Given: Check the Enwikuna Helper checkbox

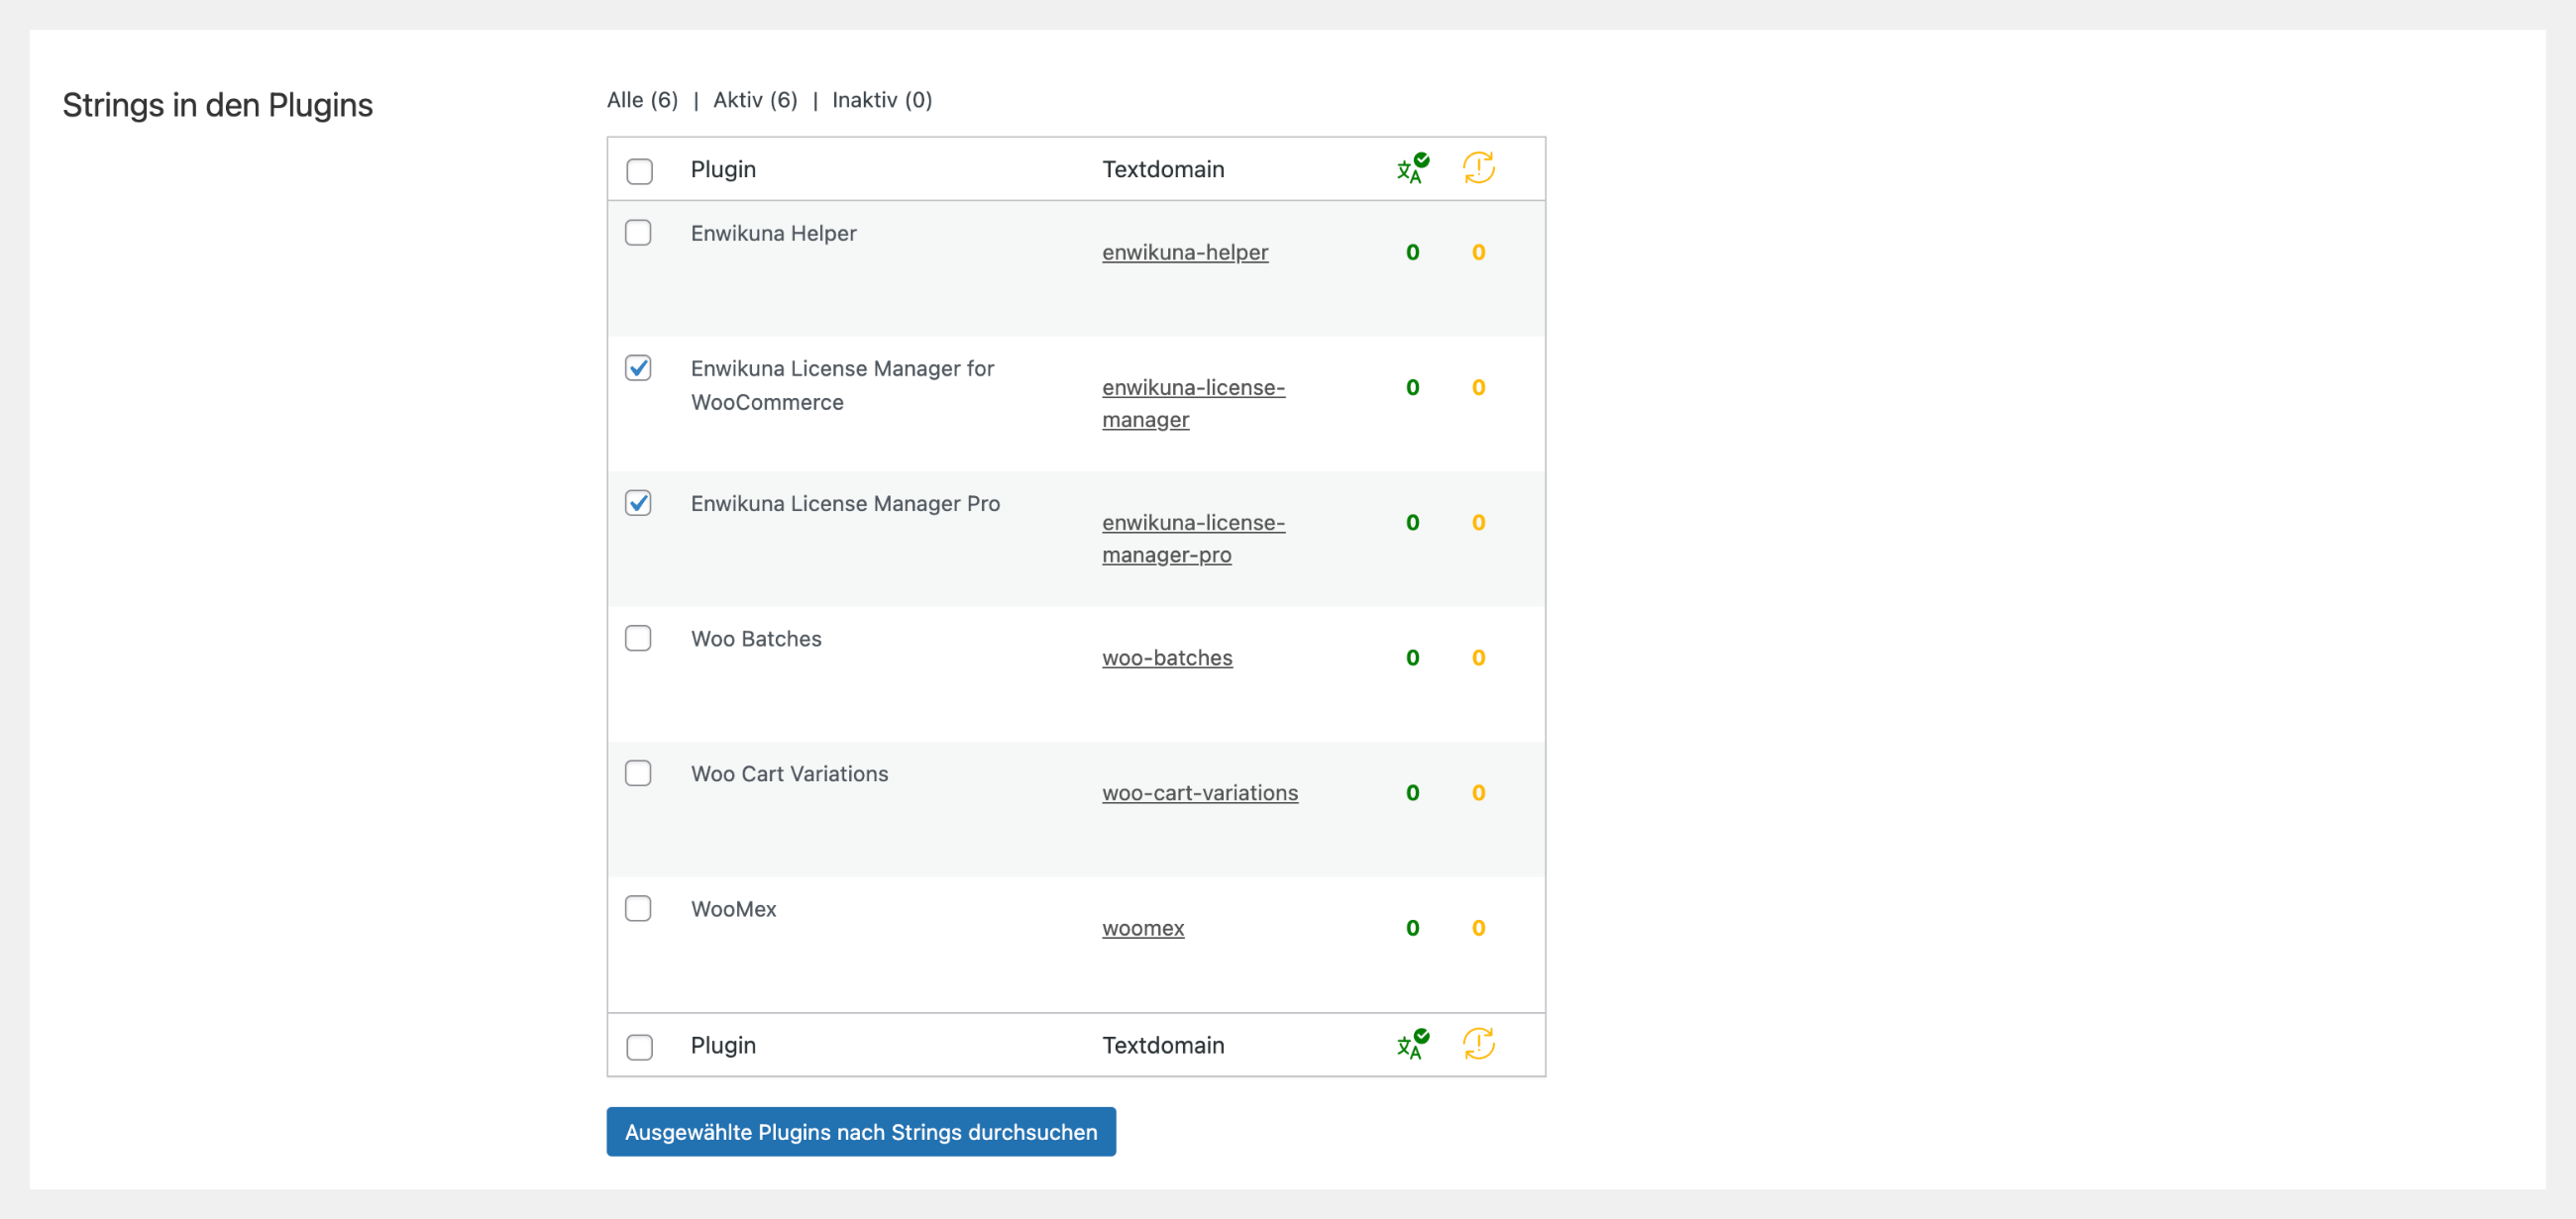Looking at the screenshot, I should click(638, 233).
